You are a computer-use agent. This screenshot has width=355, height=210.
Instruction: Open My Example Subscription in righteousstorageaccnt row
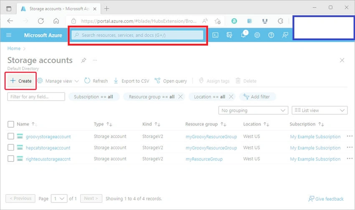point(315,159)
